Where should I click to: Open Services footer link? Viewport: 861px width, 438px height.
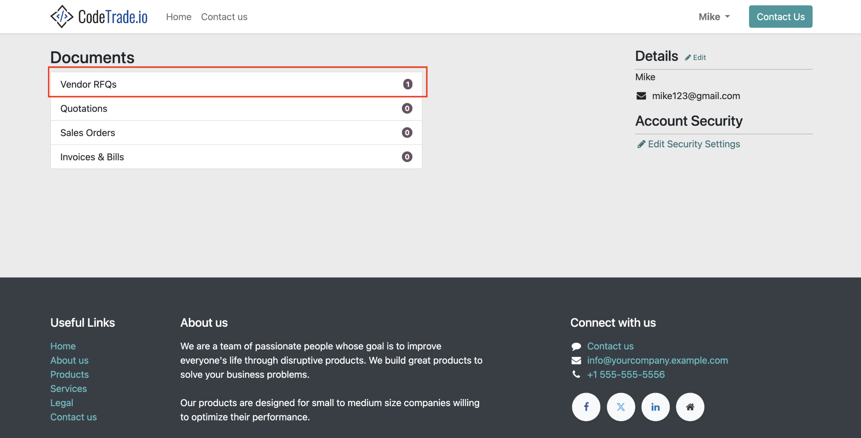[69, 389]
